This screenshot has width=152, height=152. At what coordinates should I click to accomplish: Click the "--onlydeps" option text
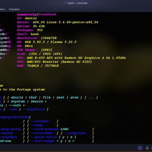click(x=8, y=137)
